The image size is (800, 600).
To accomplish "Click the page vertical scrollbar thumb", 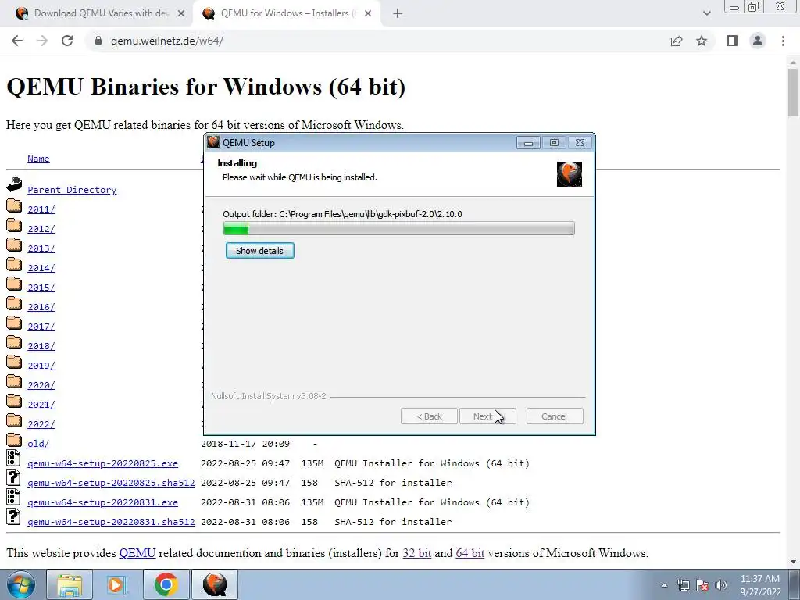I will (793, 92).
